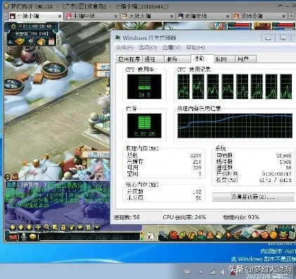Viewport: 296px width, 279px height.
Task: Open the 帮助(H) menu in Task Manager
Action: pyautogui.click(x=195, y=48)
